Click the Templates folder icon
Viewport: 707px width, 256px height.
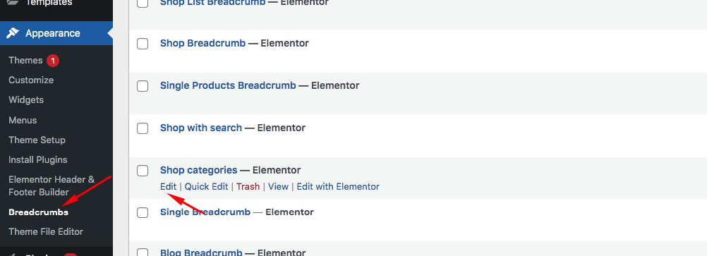pos(13,2)
